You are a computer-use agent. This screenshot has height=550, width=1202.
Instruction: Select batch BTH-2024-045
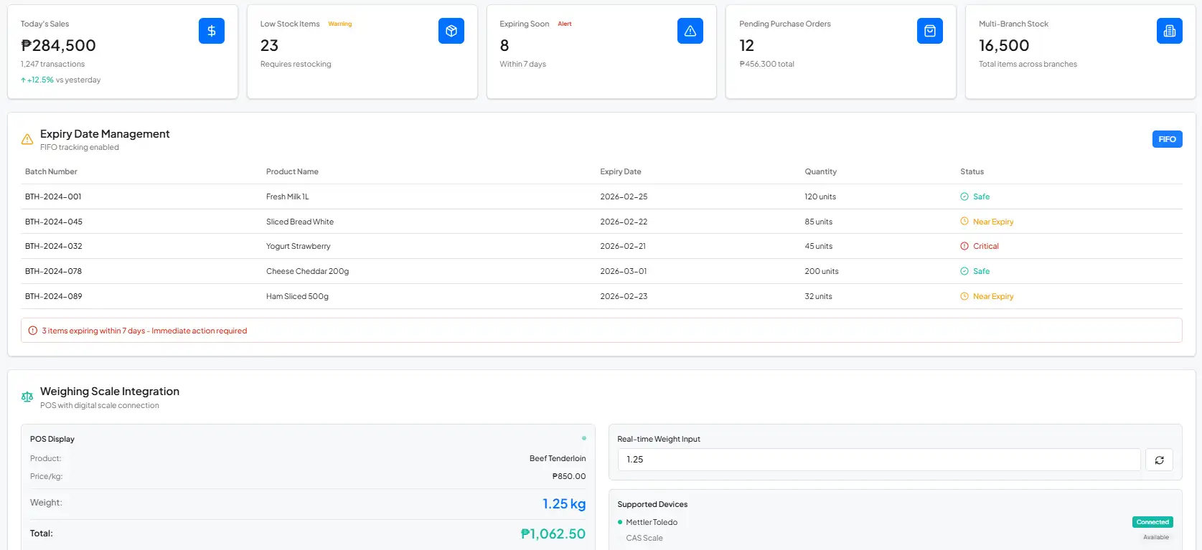54,222
